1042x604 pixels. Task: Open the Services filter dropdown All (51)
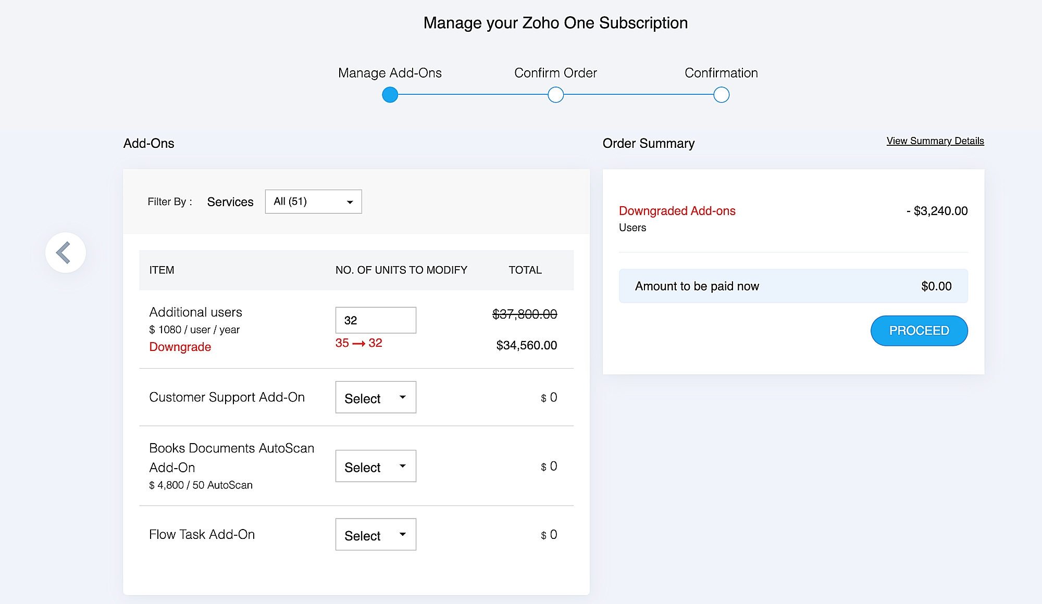[x=313, y=202]
